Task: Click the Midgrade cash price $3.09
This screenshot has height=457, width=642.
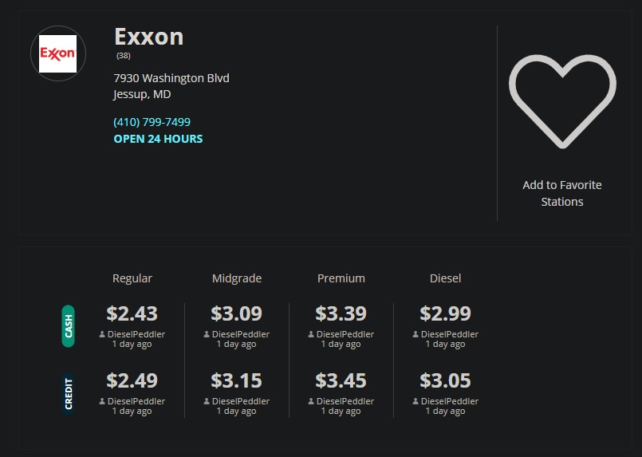Action: point(236,313)
